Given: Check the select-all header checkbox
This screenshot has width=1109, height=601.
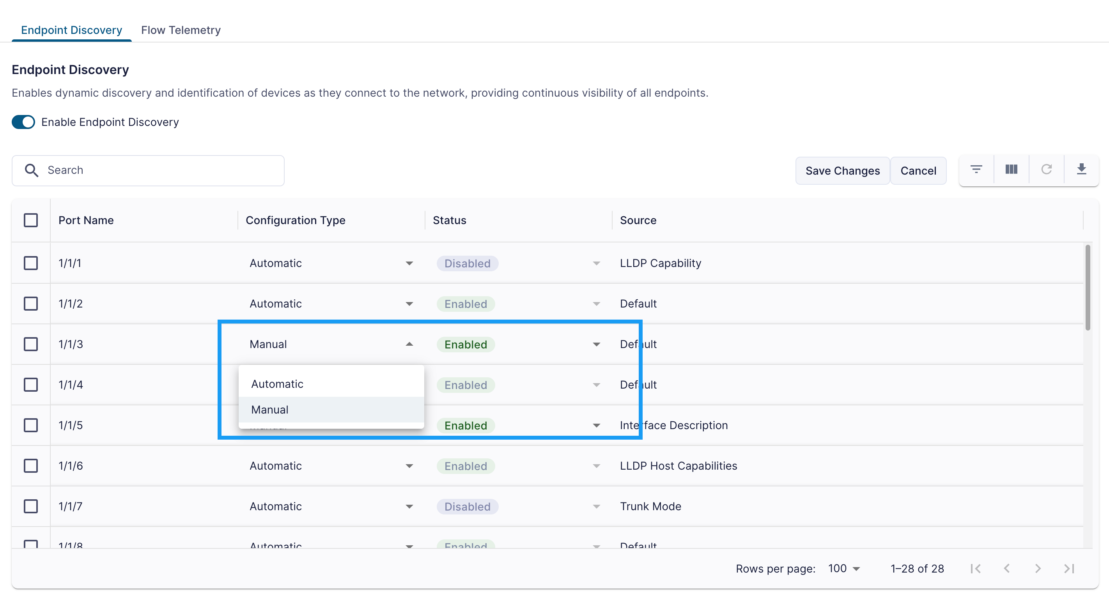Looking at the screenshot, I should click(30, 220).
